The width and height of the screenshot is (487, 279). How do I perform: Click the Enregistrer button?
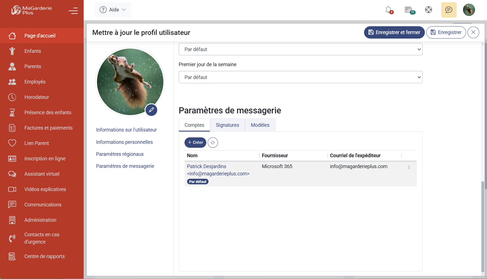(x=446, y=32)
